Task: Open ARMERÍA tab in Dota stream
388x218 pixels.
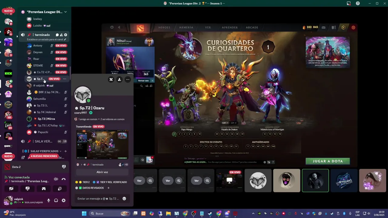Action: [x=186, y=27]
